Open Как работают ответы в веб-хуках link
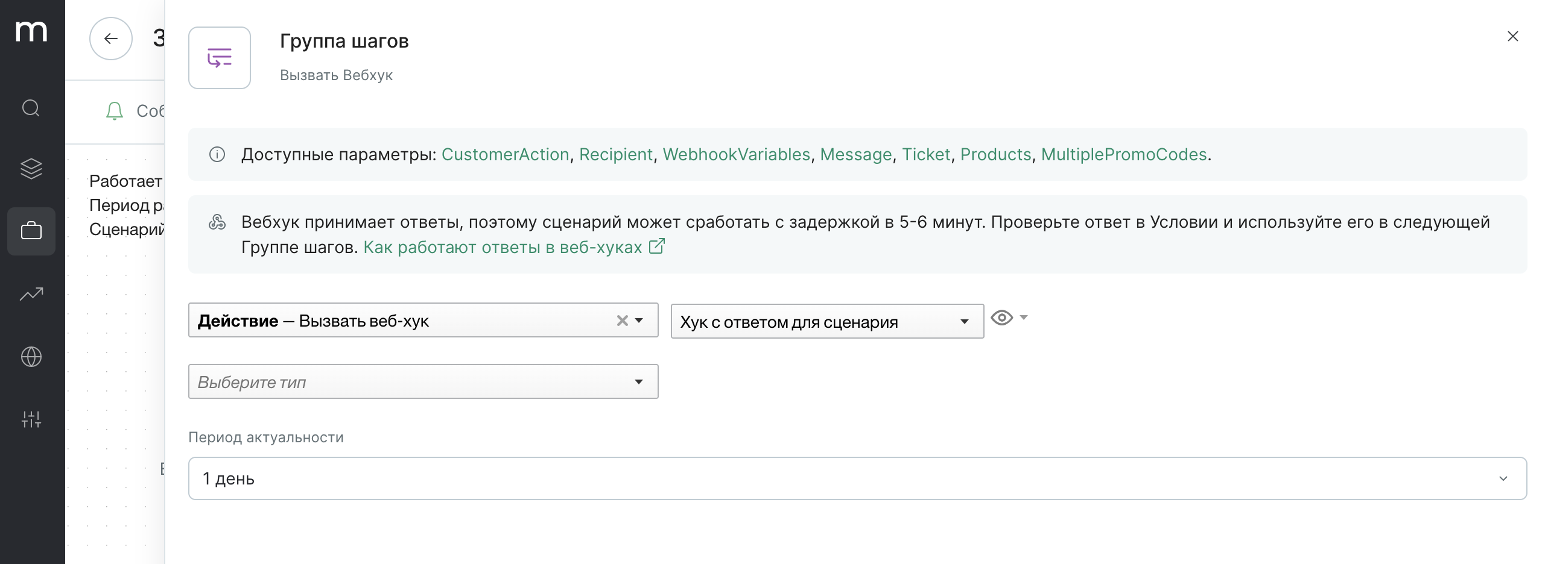Screen dimensions: 1548x564 point(503,248)
